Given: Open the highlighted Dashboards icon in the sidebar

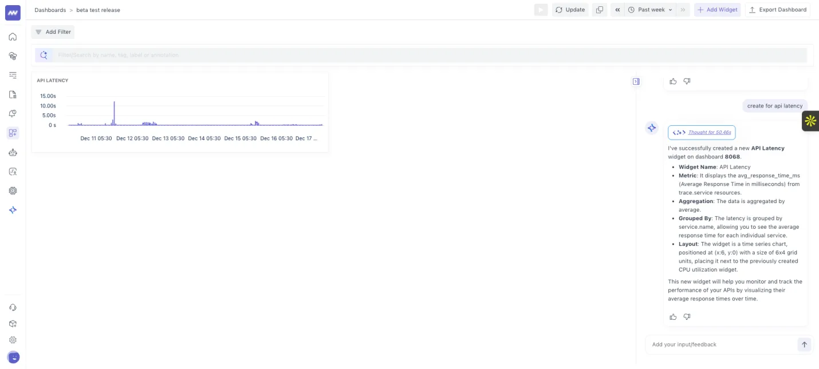Looking at the screenshot, I should point(13,133).
